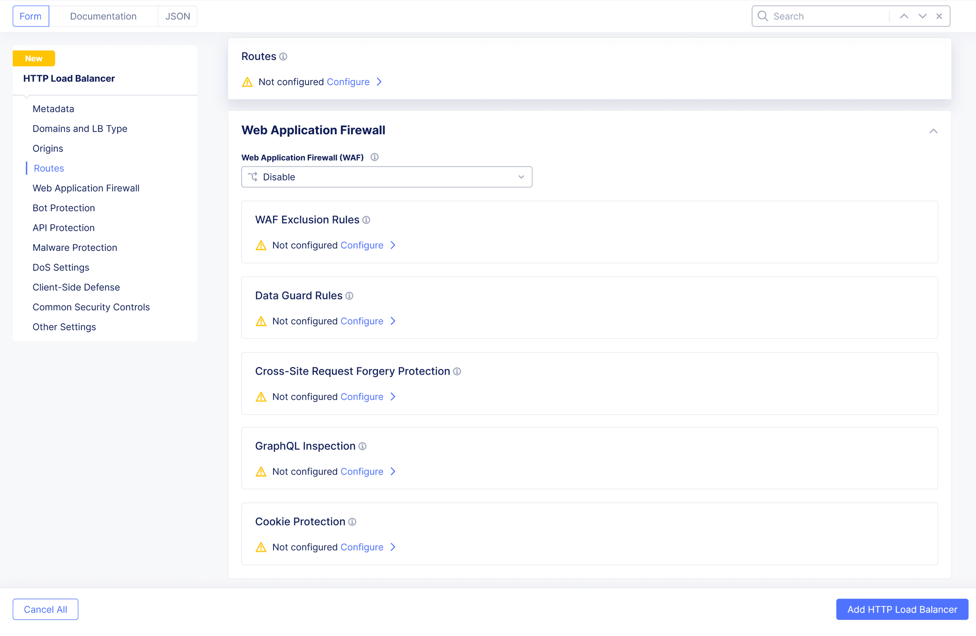Click the info icon beside GraphQL Inspection

pos(362,446)
